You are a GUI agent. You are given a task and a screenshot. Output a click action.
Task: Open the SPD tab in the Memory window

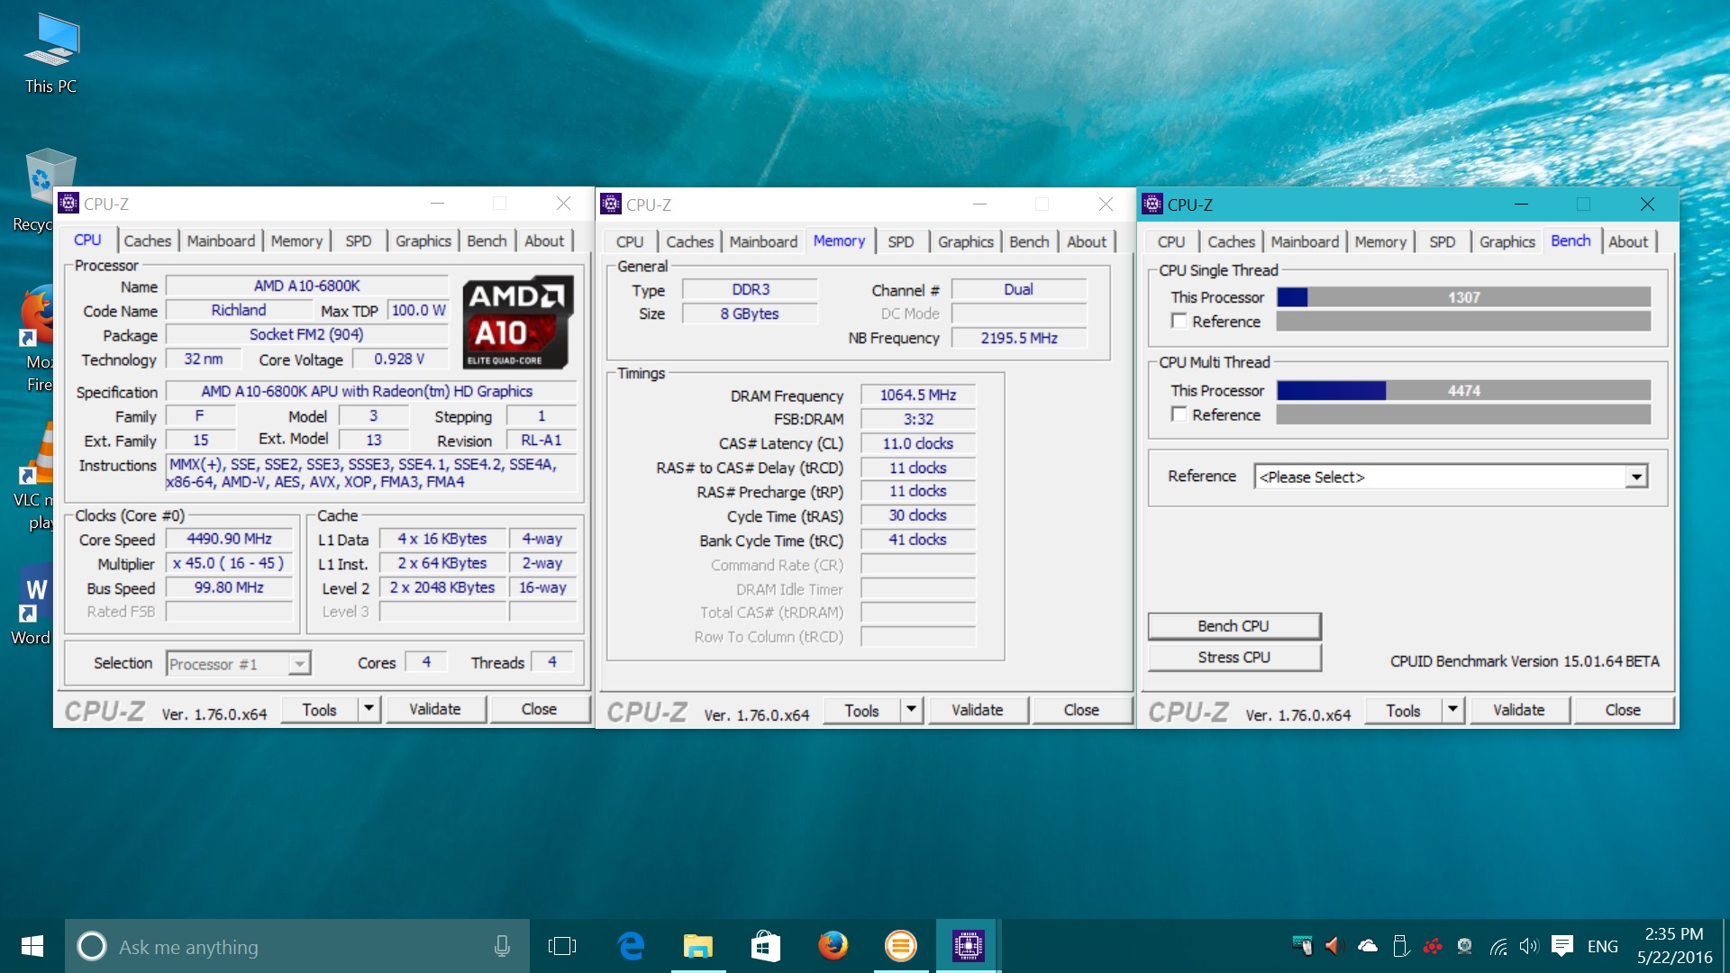point(900,241)
